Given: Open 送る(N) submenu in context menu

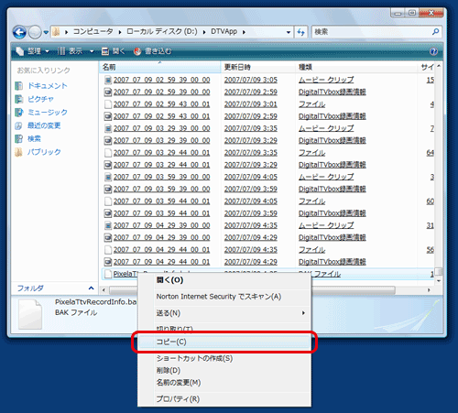Looking at the screenshot, I should [x=224, y=313].
